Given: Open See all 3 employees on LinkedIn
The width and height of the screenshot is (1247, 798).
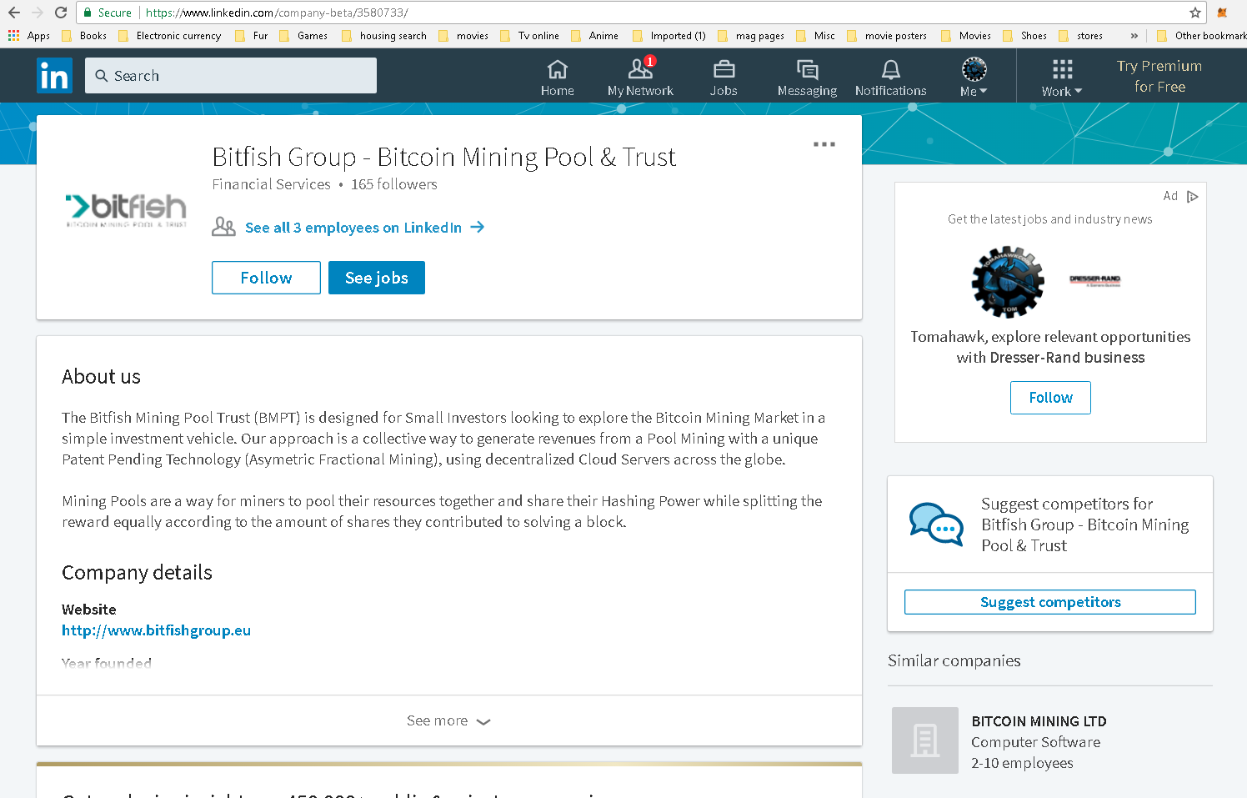Looking at the screenshot, I should tap(364, 228).
